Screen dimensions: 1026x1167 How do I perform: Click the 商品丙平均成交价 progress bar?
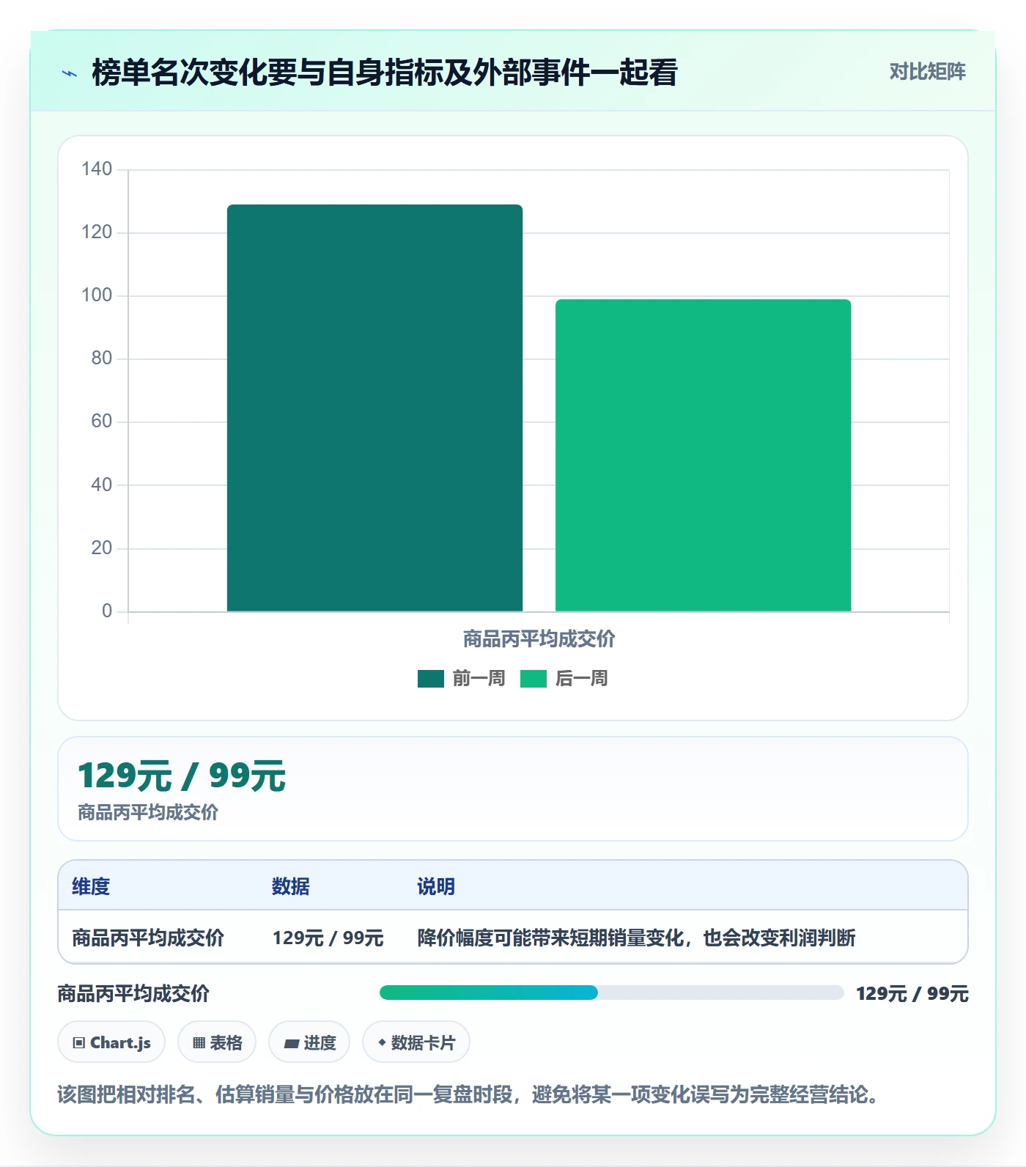[x=611, y=993]
